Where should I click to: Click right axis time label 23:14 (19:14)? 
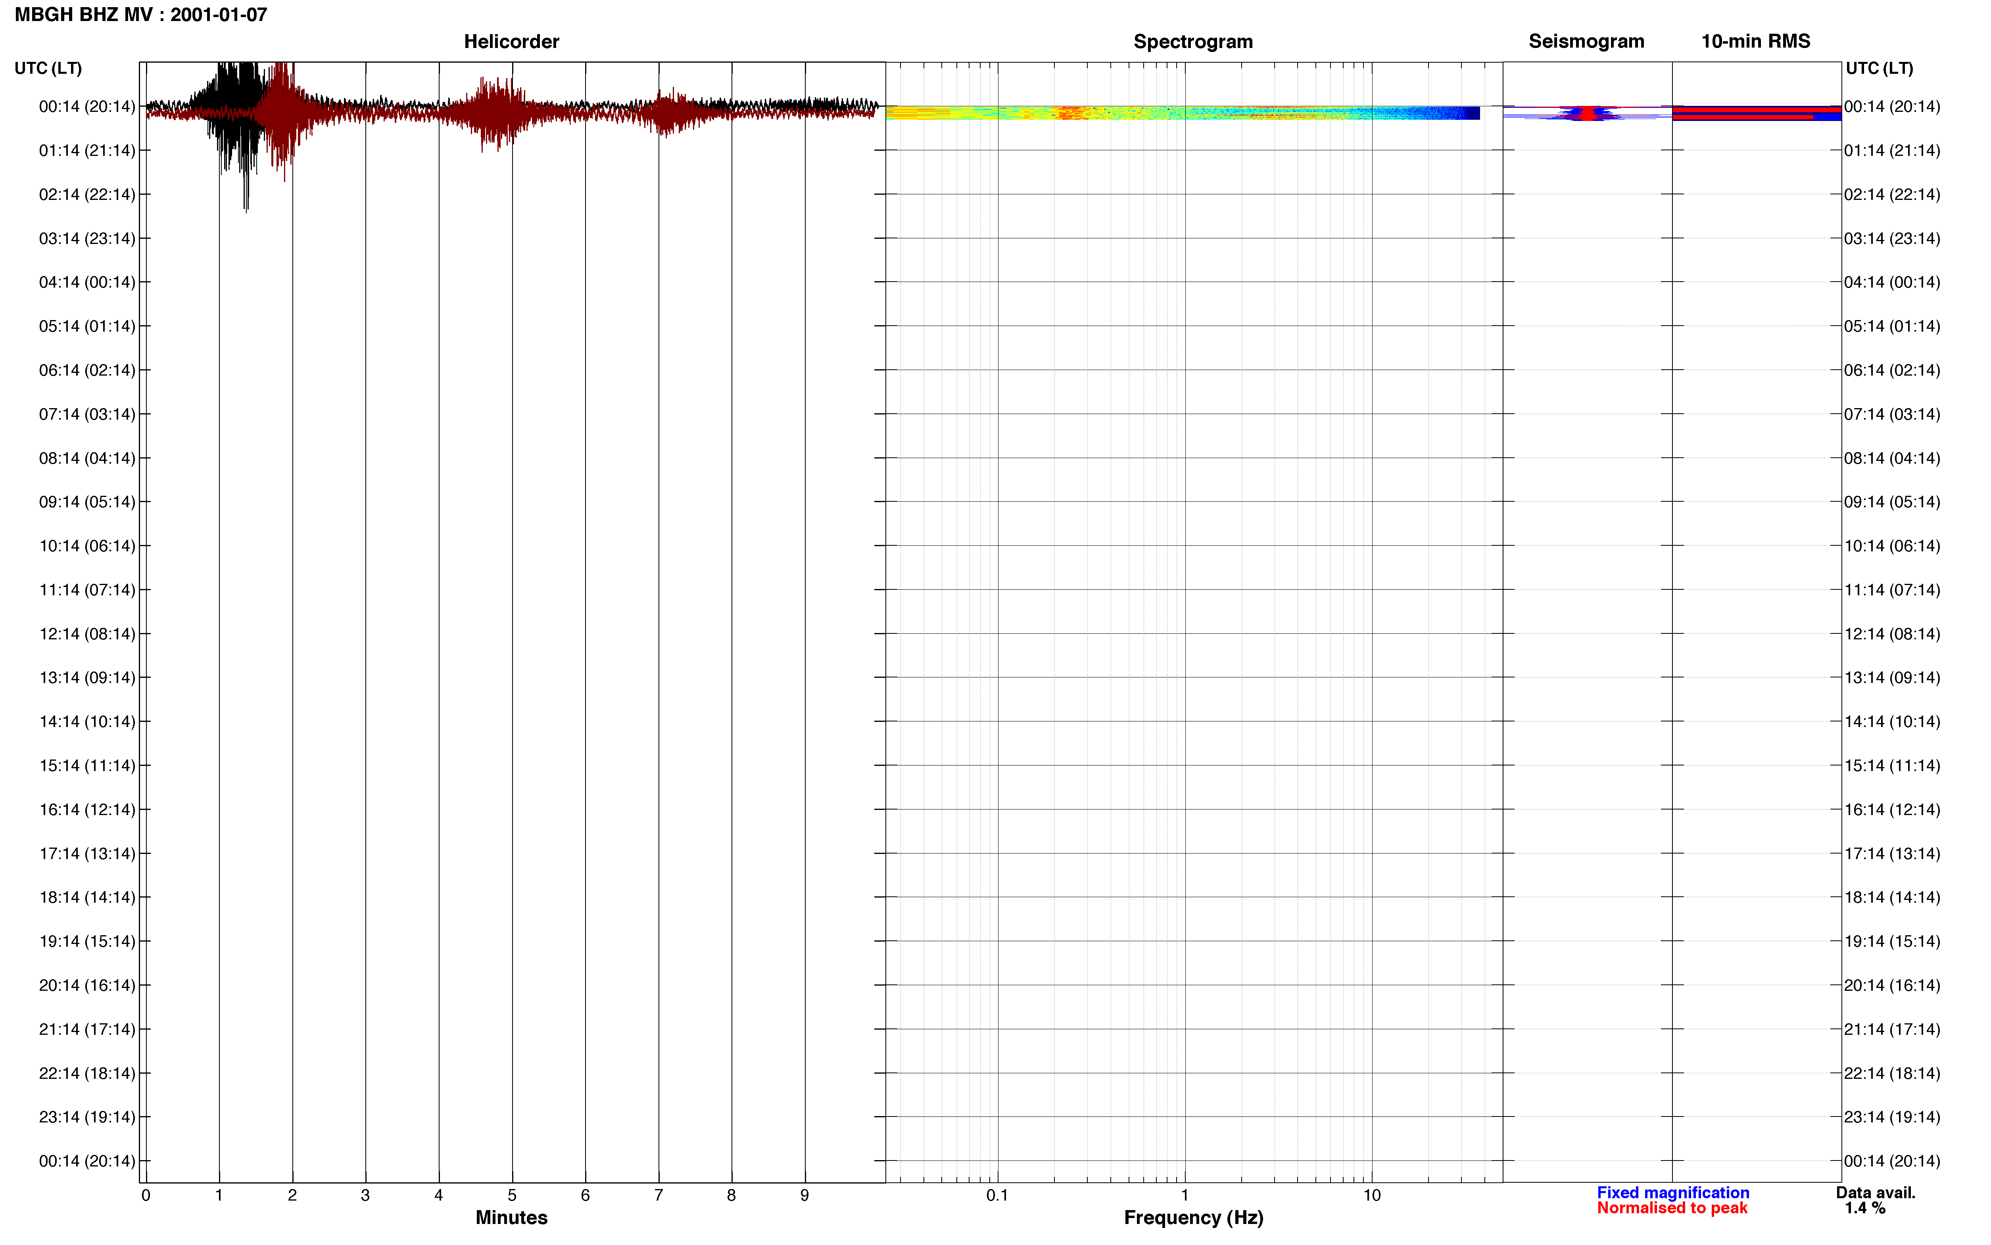[1892, 1116]
